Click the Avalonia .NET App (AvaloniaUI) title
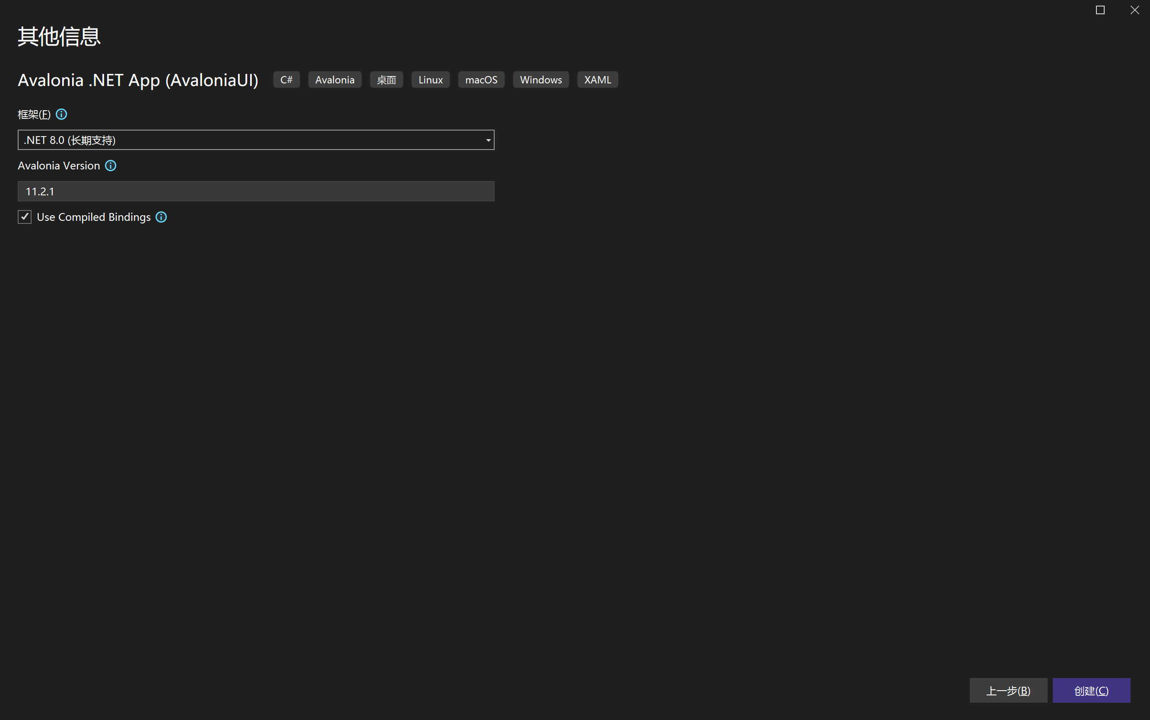The width and height of the screenshot is (1150, 720). coord(138,80)
